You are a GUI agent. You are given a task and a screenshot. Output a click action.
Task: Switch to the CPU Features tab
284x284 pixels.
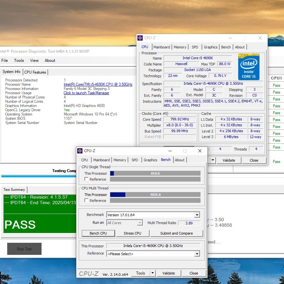click(x=35, y=72)
